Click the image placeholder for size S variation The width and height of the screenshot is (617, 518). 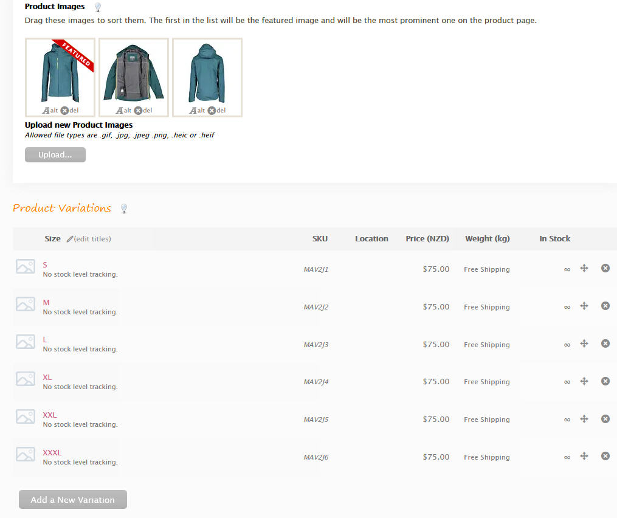pyautogui.click(x=26, y=266)
